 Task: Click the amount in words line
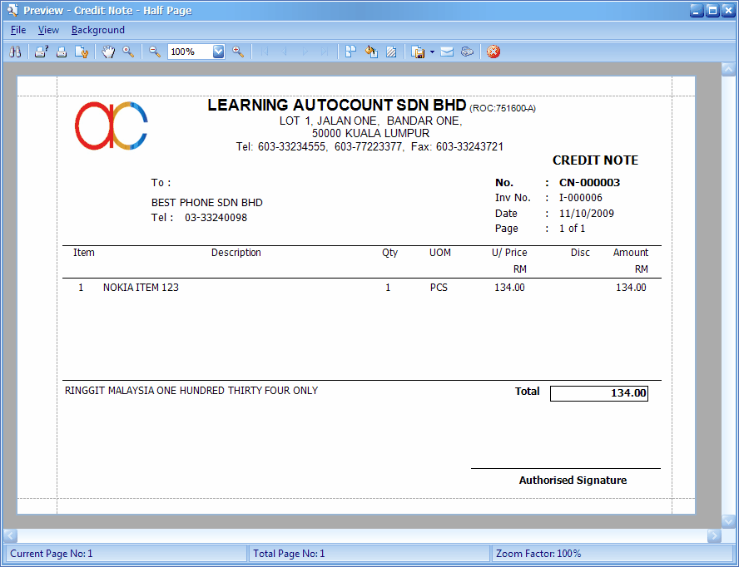pyautogui.click(x=191, y=391)
